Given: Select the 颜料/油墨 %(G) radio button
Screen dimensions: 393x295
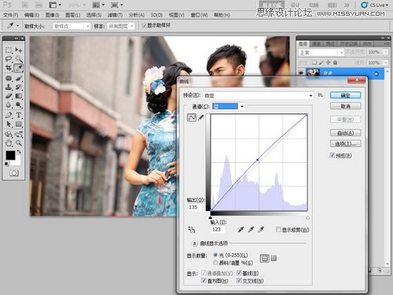Looking at the screenshot, I should tap(215, 263).
